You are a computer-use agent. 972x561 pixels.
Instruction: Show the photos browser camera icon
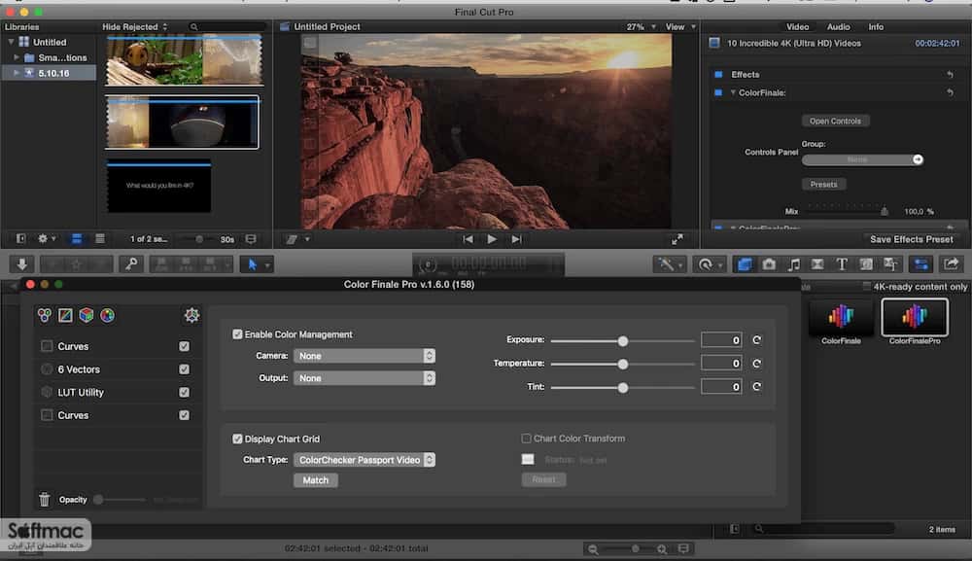[769, 264]
